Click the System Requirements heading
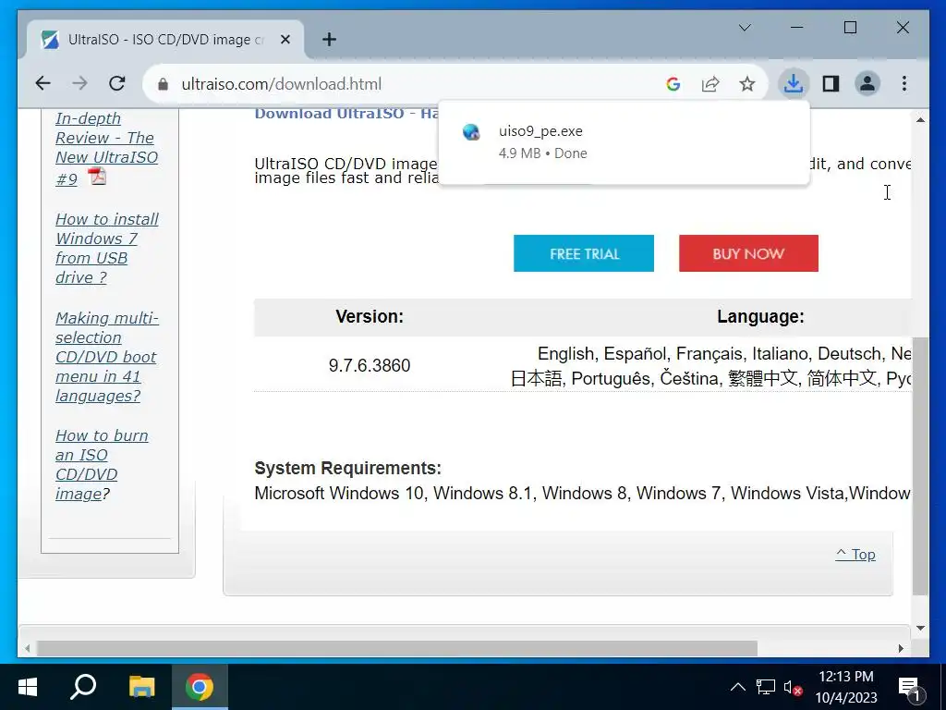The image size is (946, 710). coord(347,468)
